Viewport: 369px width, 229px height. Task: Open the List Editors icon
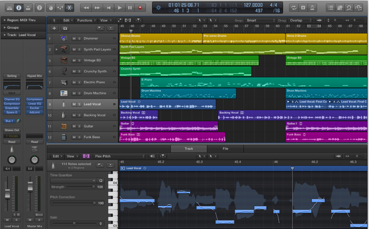[331, 8]
